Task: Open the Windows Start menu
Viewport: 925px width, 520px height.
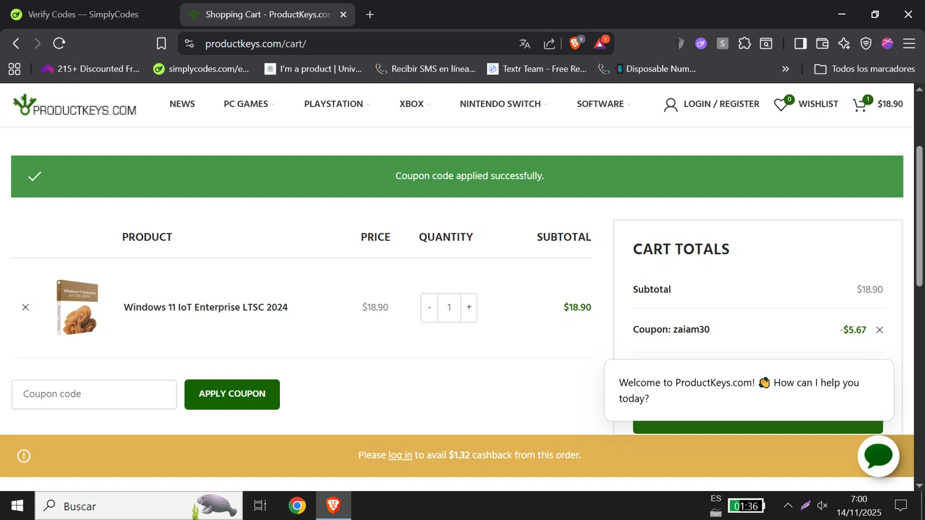Action: point(17,506)
